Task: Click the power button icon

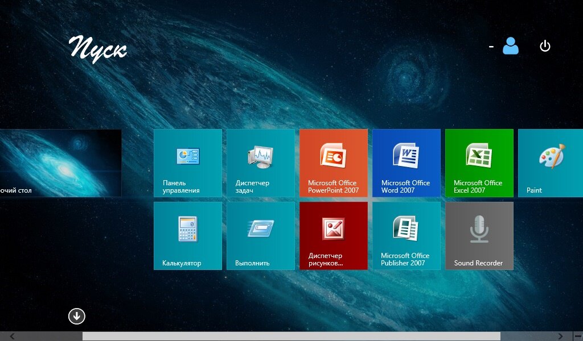Action: (x=545, y=46)
